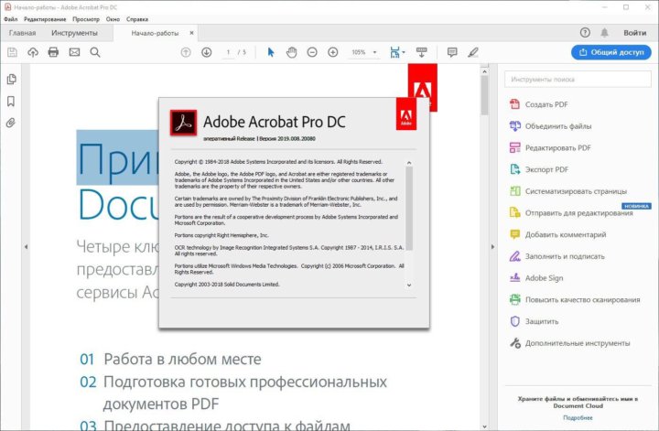Open Защитить tool
The width and height of the screenshot is (659, 431).
tap(534, 321)
